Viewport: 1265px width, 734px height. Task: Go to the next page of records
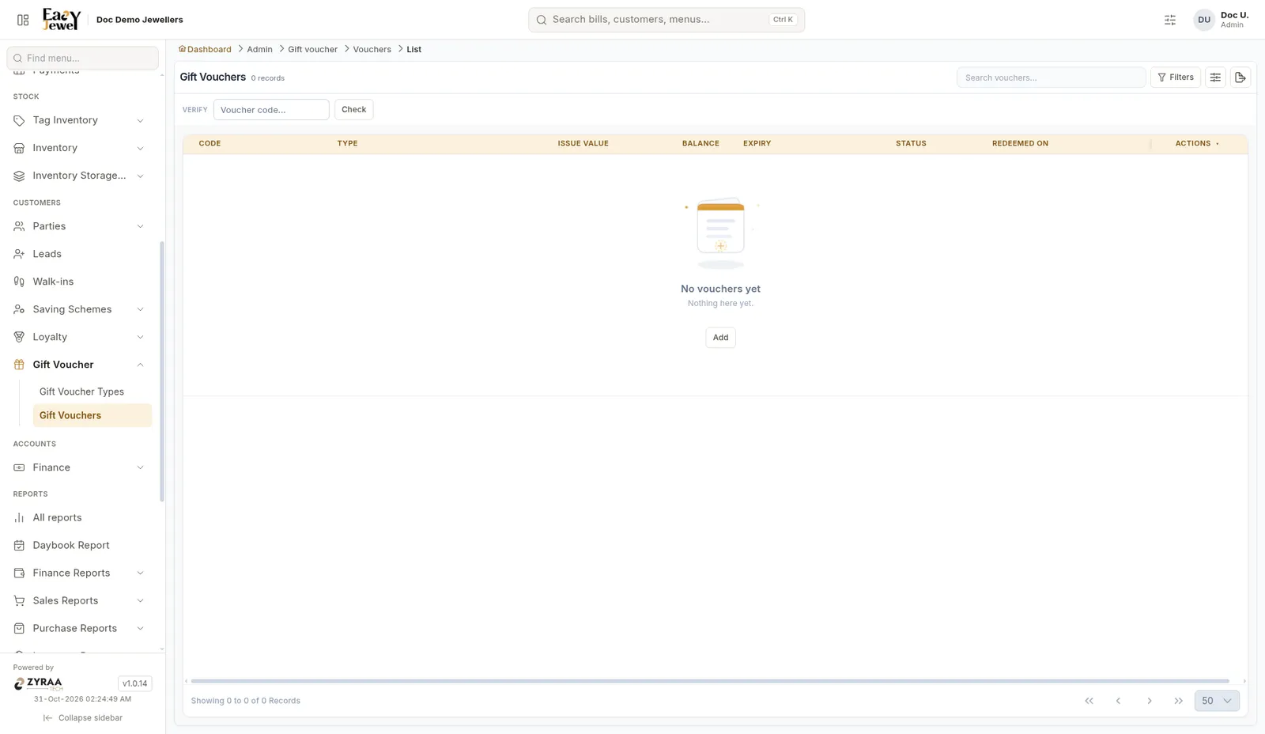click(1150, 701)
